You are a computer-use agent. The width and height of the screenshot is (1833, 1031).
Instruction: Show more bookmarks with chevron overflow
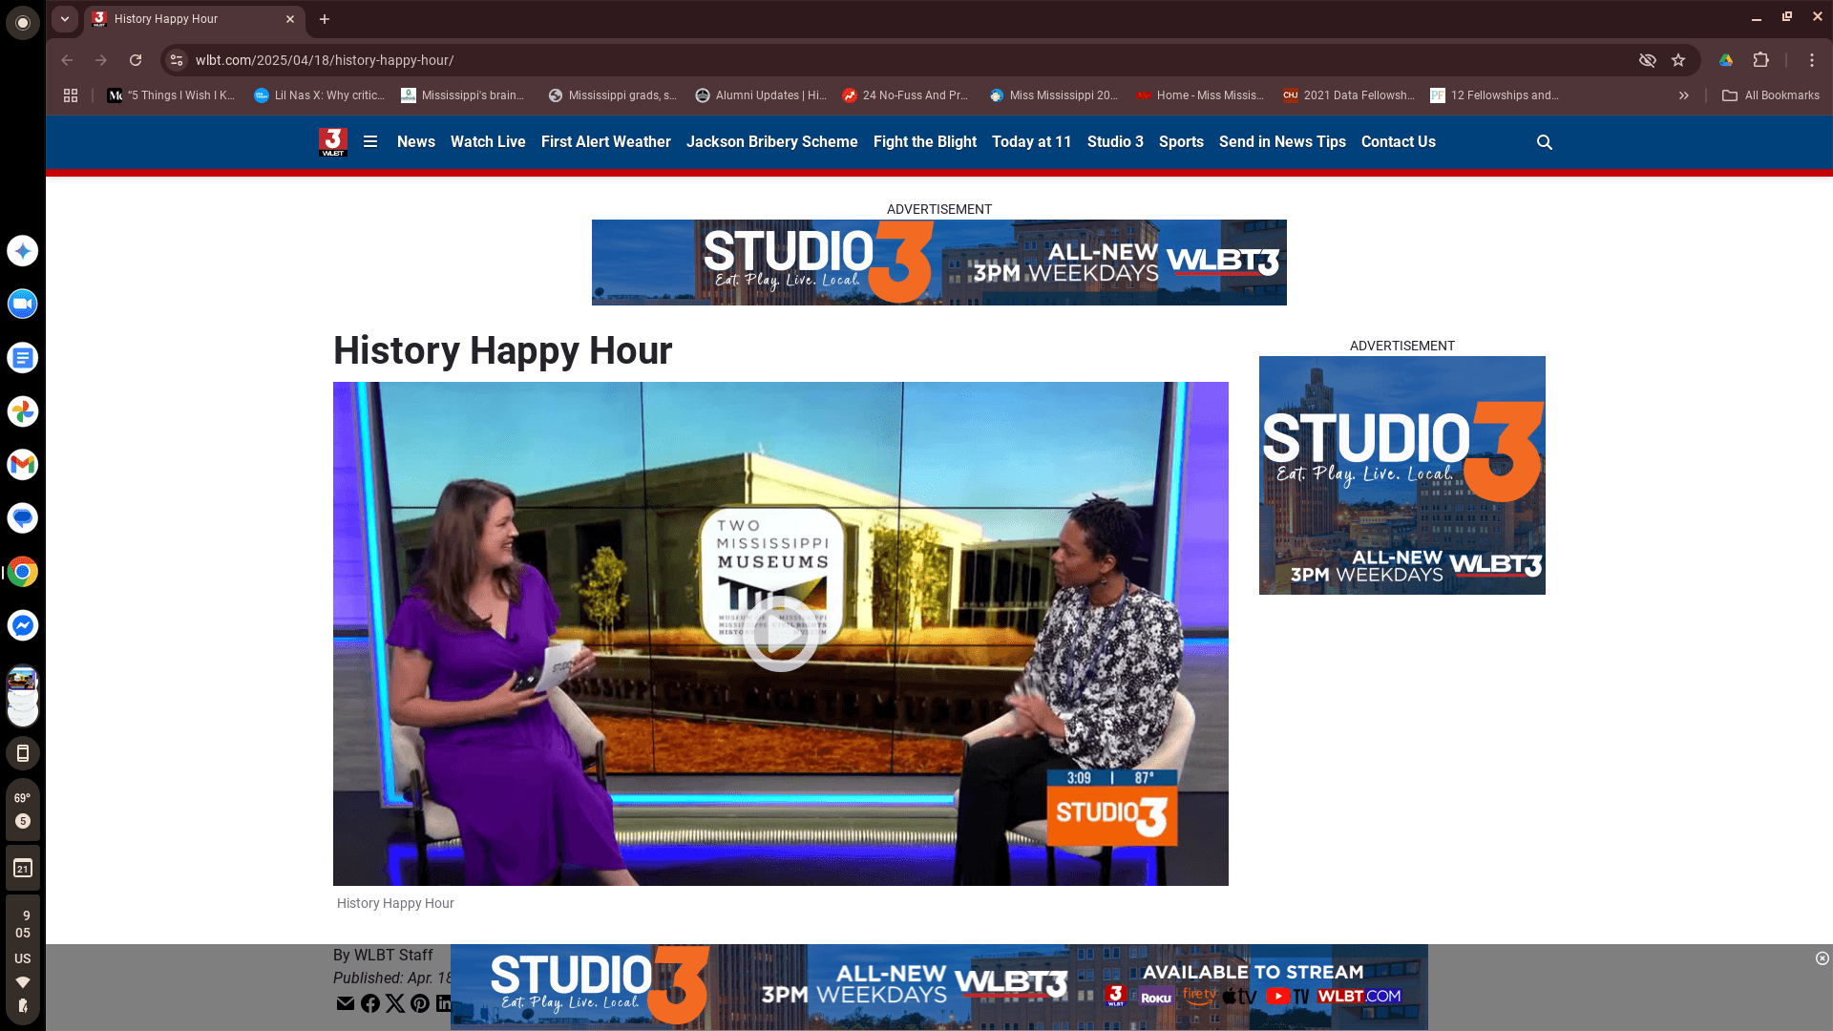[x=1684, y=95]
